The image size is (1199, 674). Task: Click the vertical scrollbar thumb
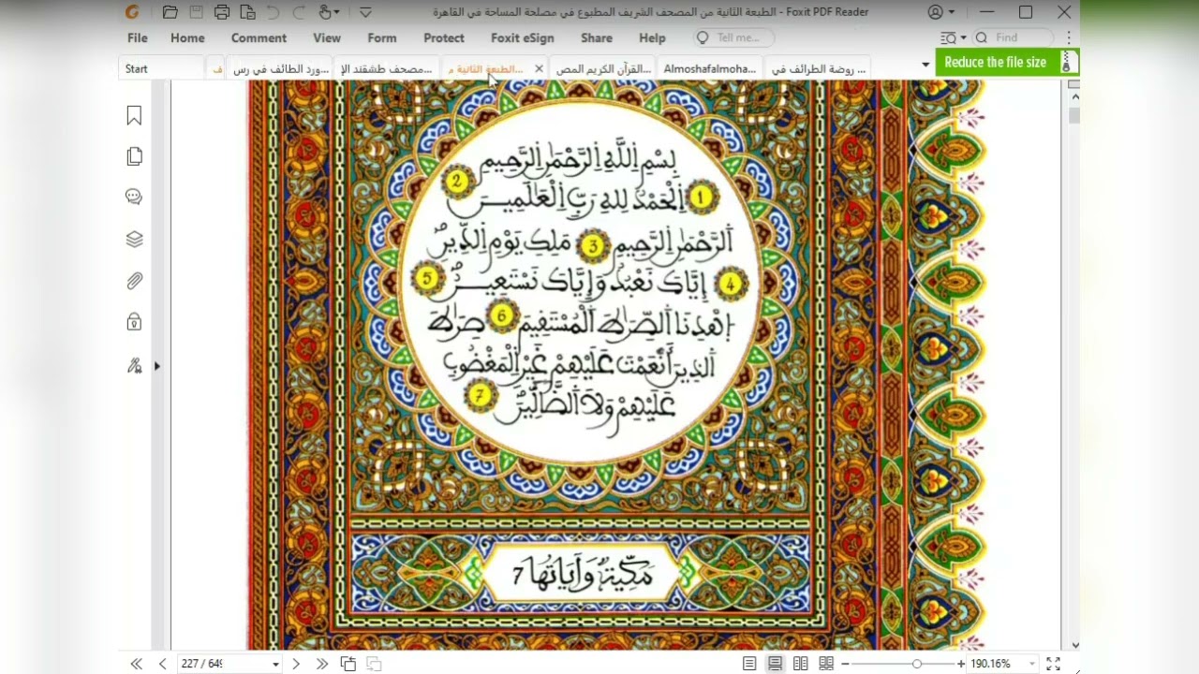(1073, 114)
